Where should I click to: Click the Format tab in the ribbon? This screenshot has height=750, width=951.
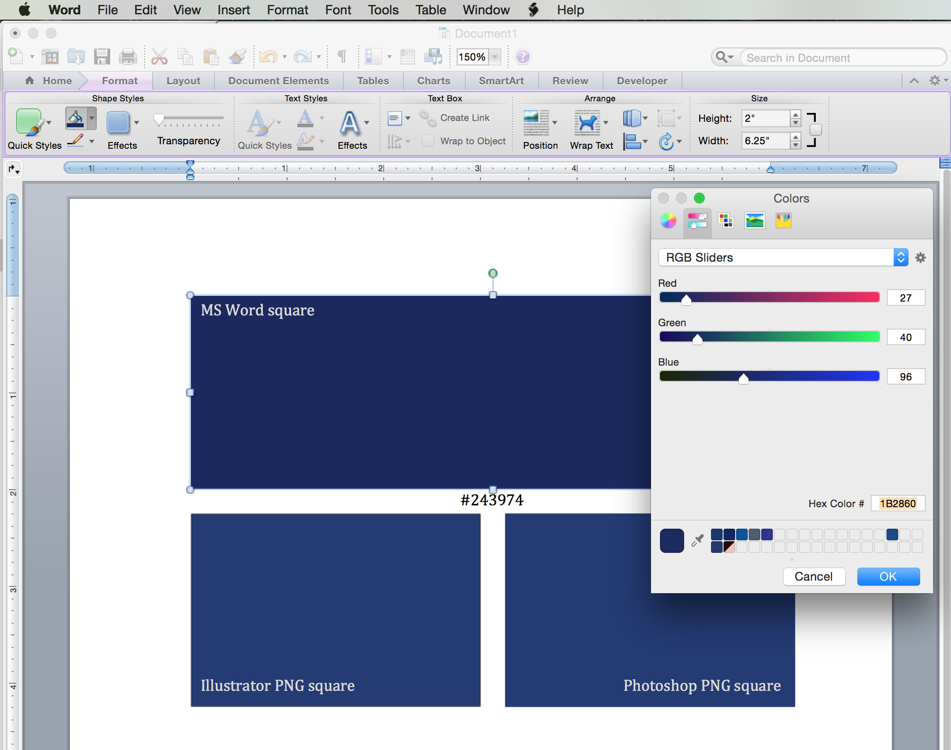[119, 80]
